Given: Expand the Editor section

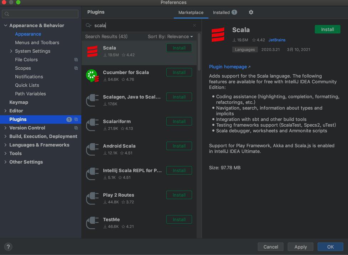Looking at the screenshot, I should 6,111.
